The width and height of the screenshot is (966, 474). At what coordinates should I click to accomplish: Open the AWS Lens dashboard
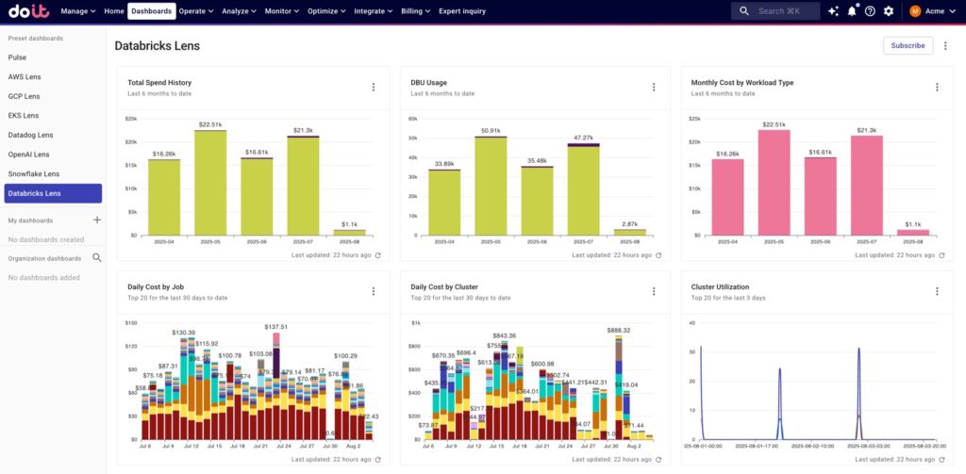(24, 77)
